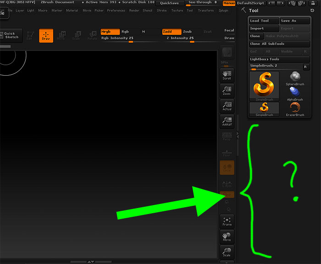Open the Preferences menu

pyautogui.click(x=116, y=11)
